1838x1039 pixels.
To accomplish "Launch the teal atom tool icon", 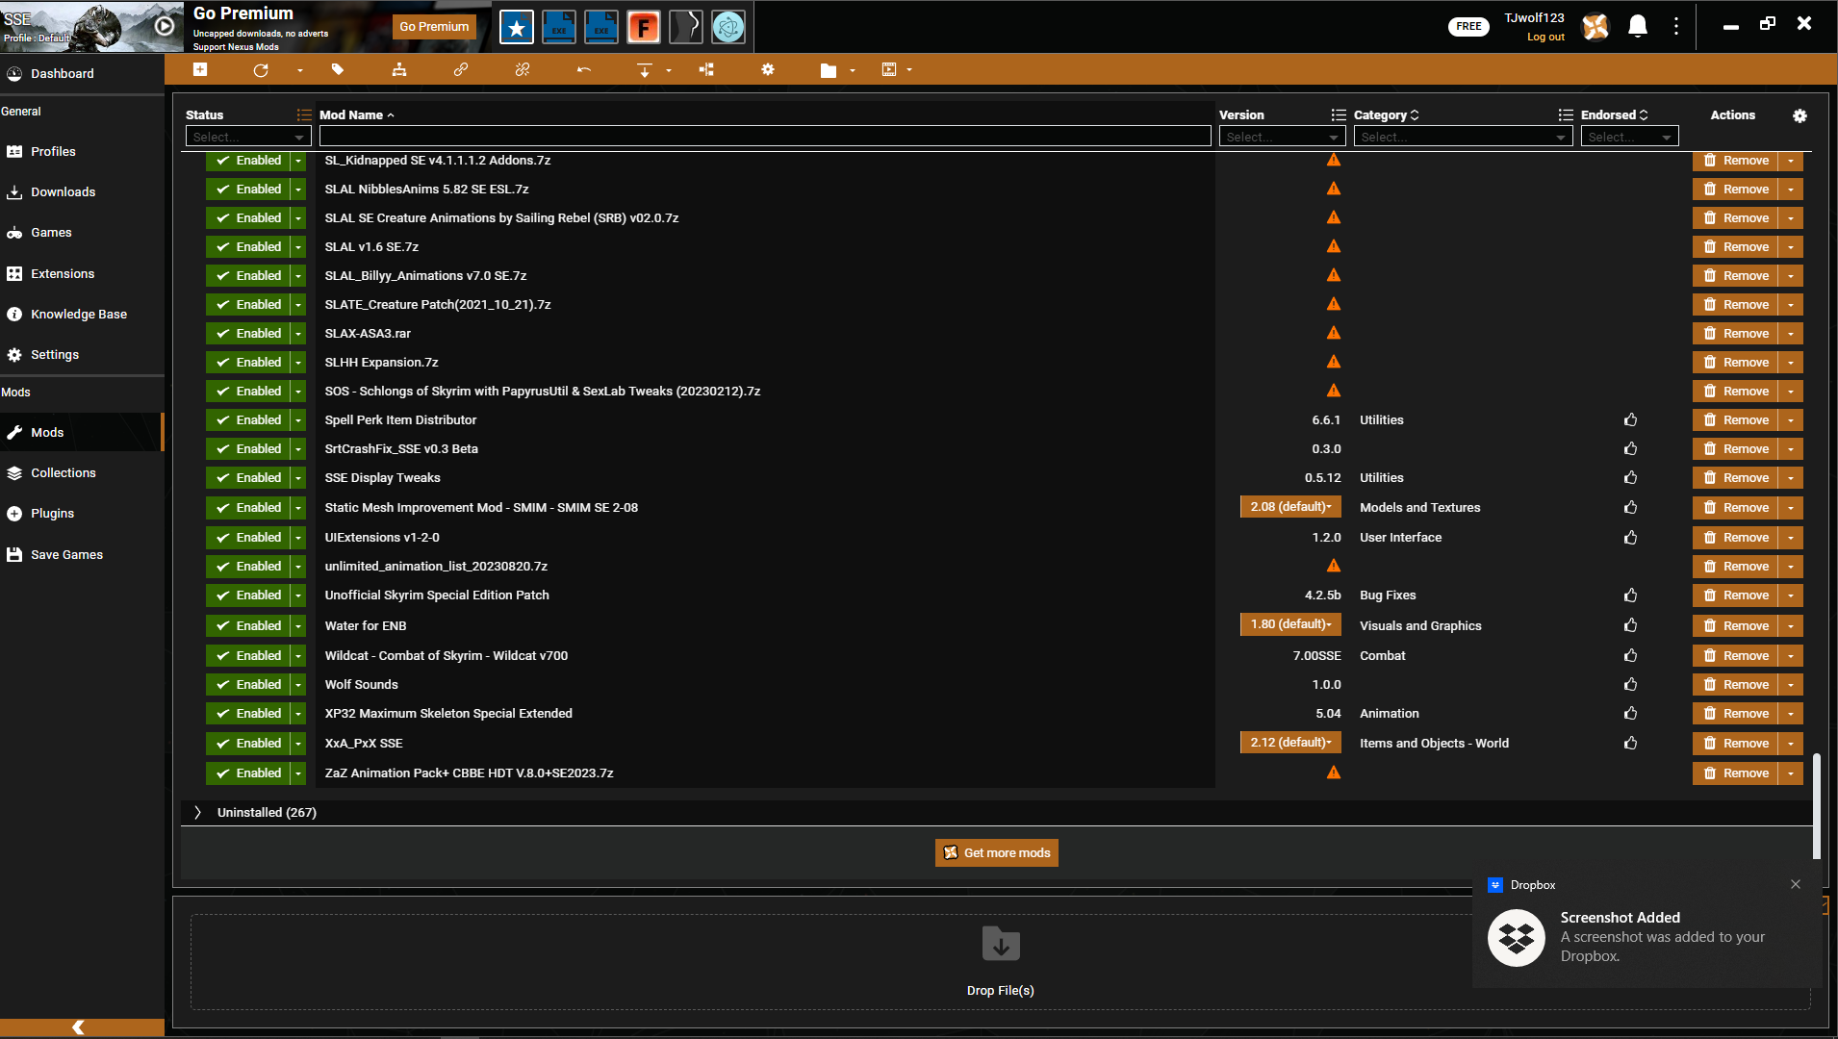I will pos(728,27).
